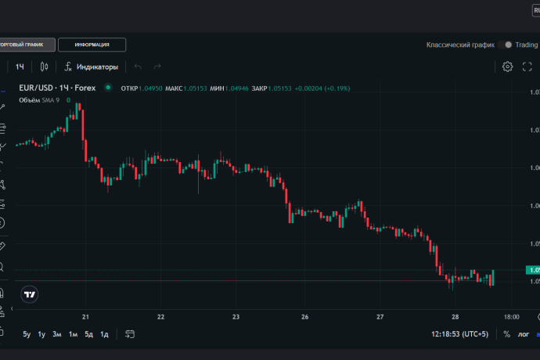Enter fullscreen mode for the chart
The height and width of the screenshot is (360, 540).
pyautogui.click(x=527, y=67)
